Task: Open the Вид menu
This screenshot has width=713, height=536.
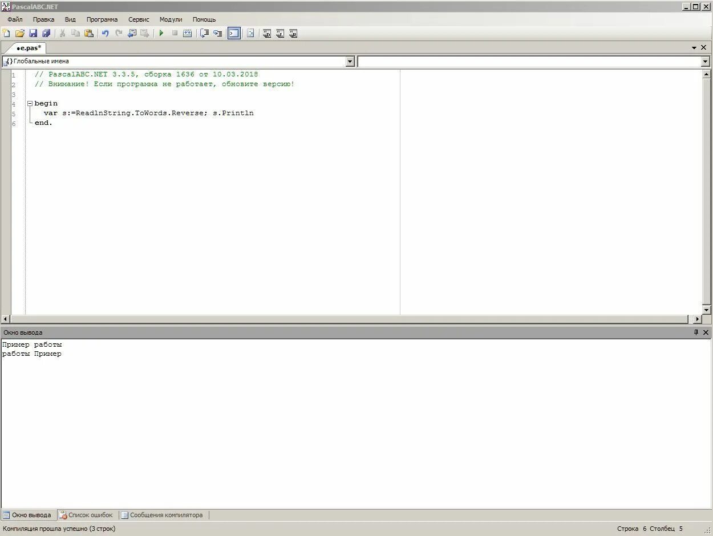Action: tap(70, 19)
